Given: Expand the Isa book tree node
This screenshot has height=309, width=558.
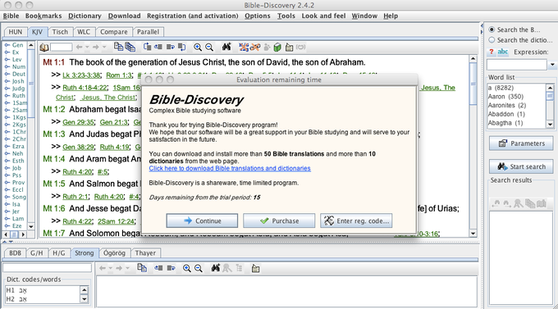Looking at the screenshot, I should [x=7, y=204].
